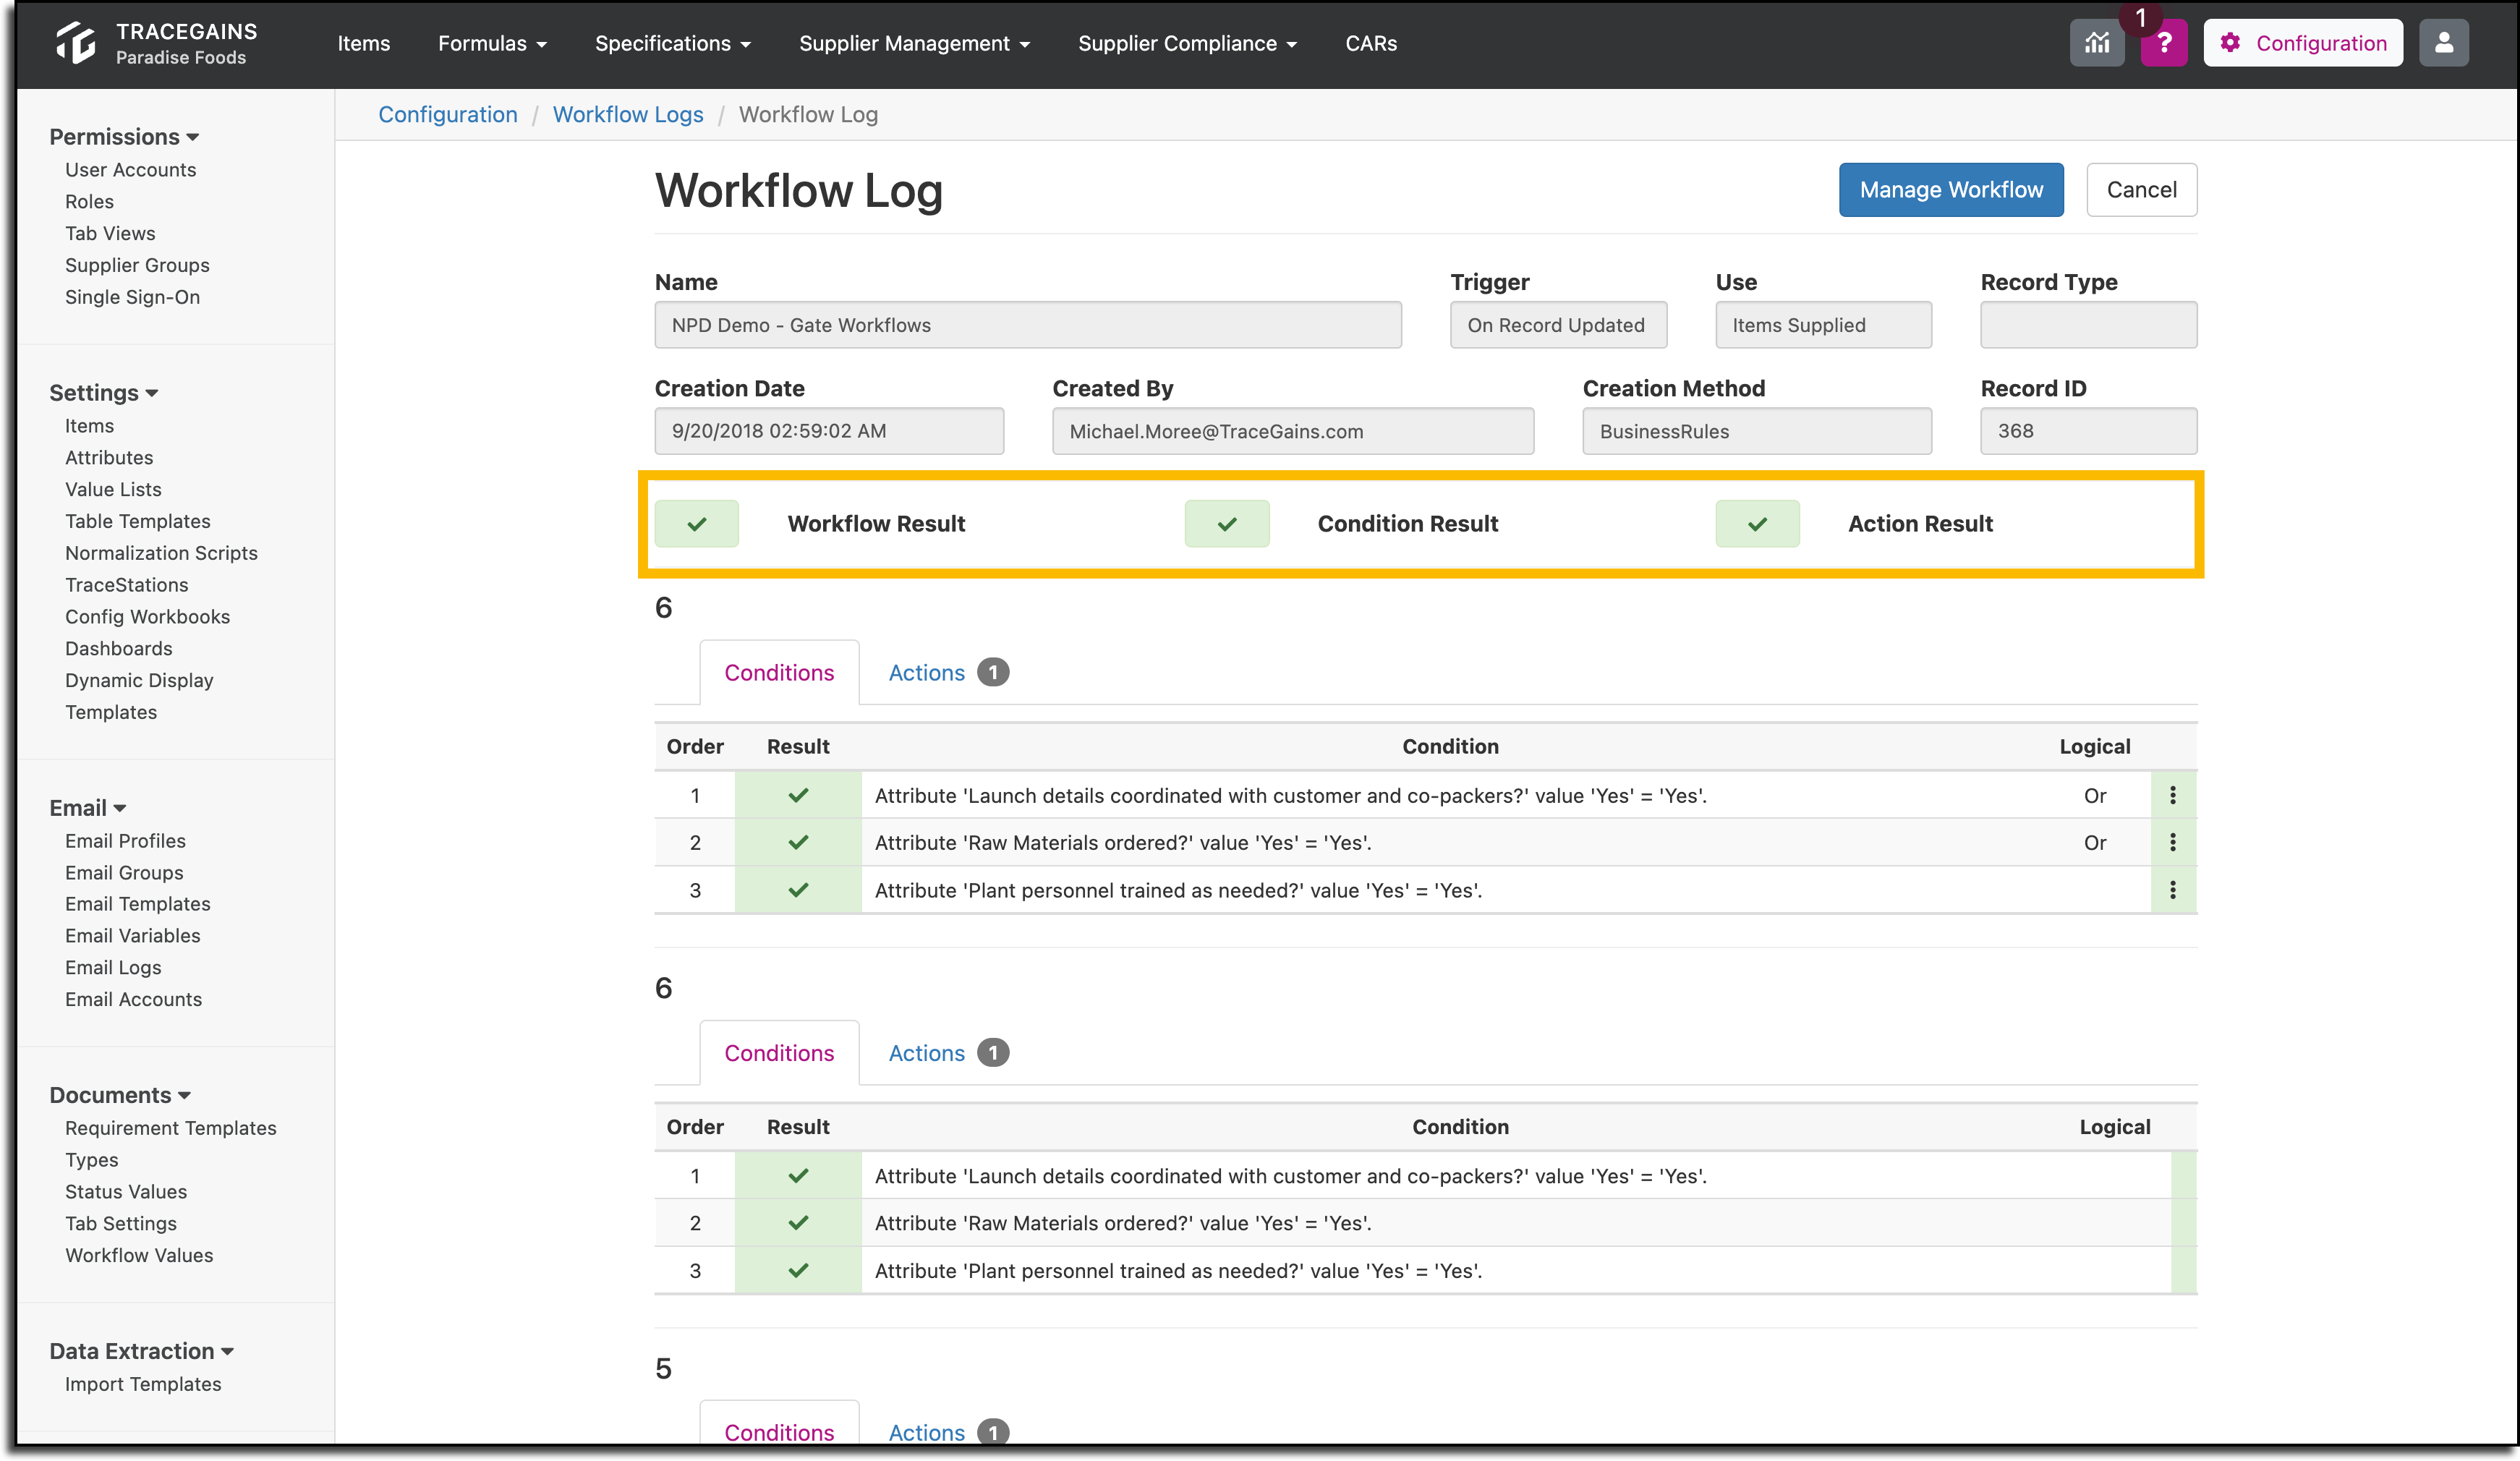Open the user profile icon in header
Viewport: 2520px width, 1461px height.
tap(2443, 43)
